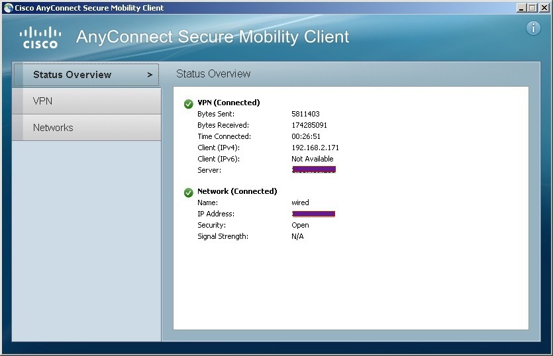
Task: Click the green VPN connected checkmark icon
Action: tap(189, 103)
